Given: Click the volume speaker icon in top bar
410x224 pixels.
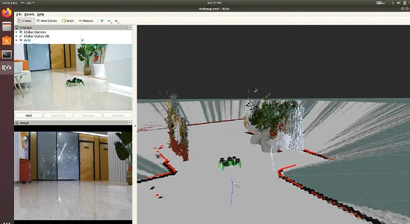Looking at the screenshot, I should coord(398,3).
